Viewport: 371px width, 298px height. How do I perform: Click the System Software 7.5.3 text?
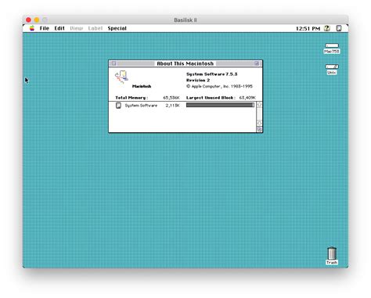pyautogui.click(x=211, y=74)
